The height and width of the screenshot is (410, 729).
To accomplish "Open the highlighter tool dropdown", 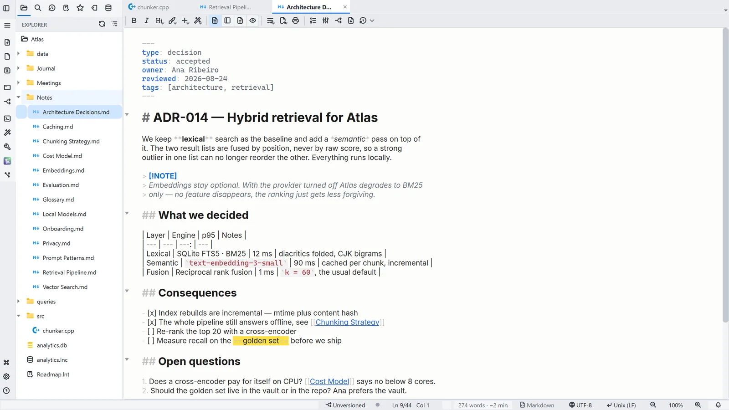I will [172, 20].
